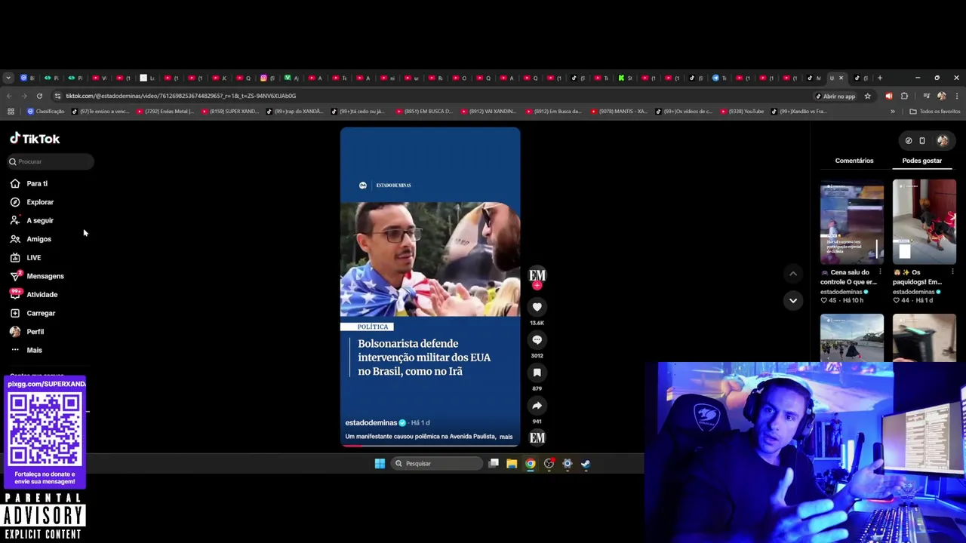Open the estadodeminas profile under the video

(371, 423)
